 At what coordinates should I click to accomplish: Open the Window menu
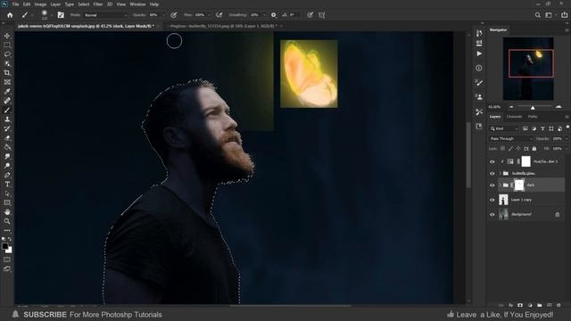pos(137,4)
